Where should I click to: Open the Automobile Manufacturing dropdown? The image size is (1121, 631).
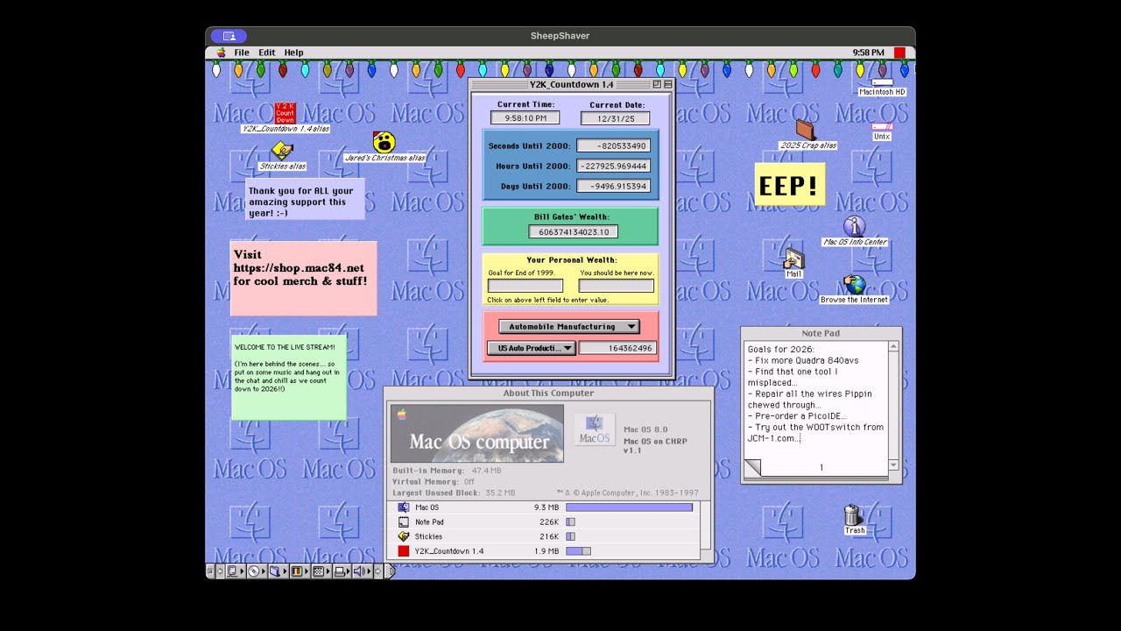click(x=569, y=327)
